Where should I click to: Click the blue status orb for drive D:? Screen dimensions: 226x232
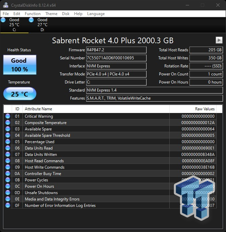31,20
